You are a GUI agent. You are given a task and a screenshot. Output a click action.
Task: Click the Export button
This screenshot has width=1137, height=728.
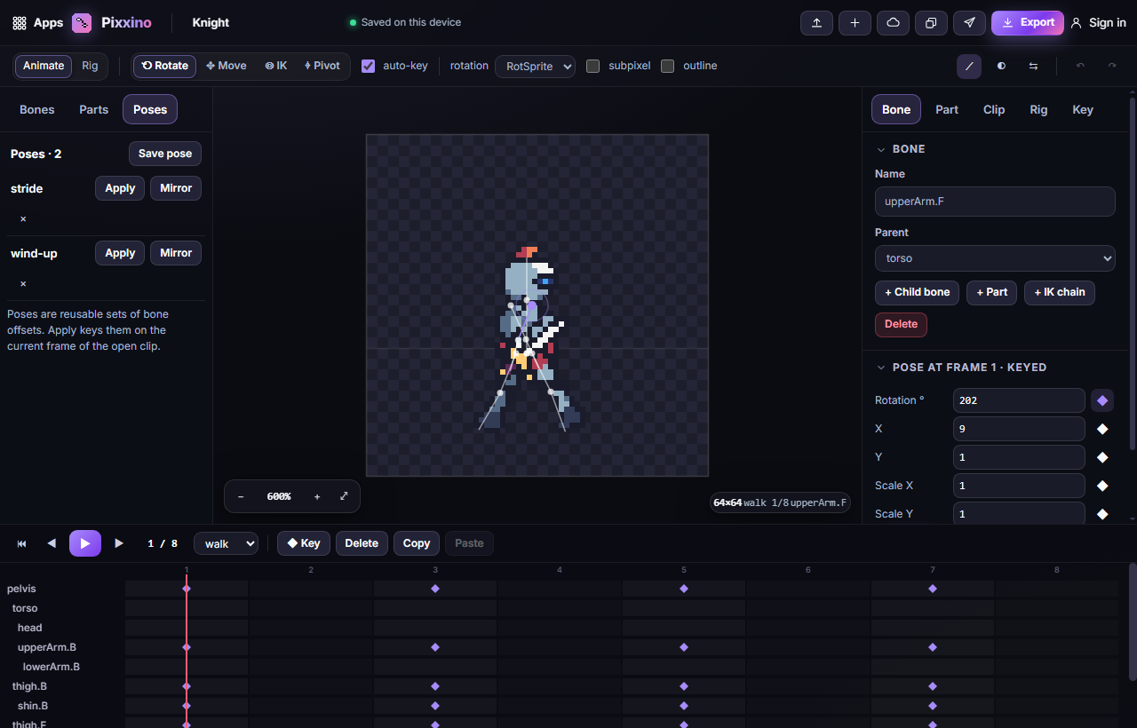[x=1028, y=23]
